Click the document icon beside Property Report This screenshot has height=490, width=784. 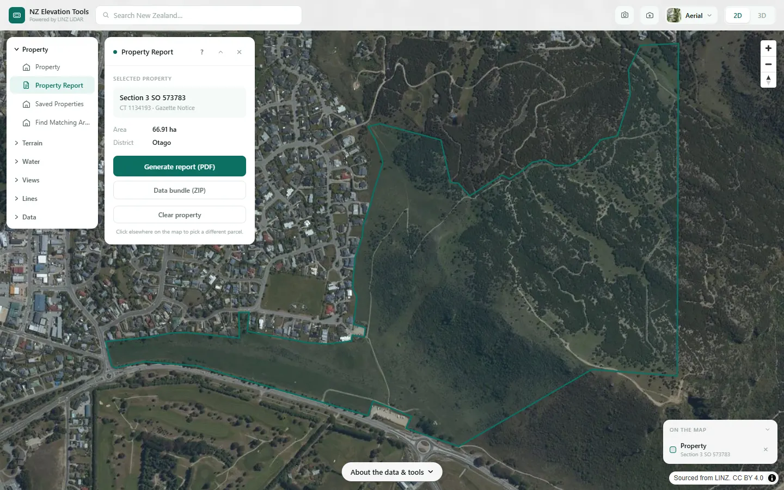(26, 85)
